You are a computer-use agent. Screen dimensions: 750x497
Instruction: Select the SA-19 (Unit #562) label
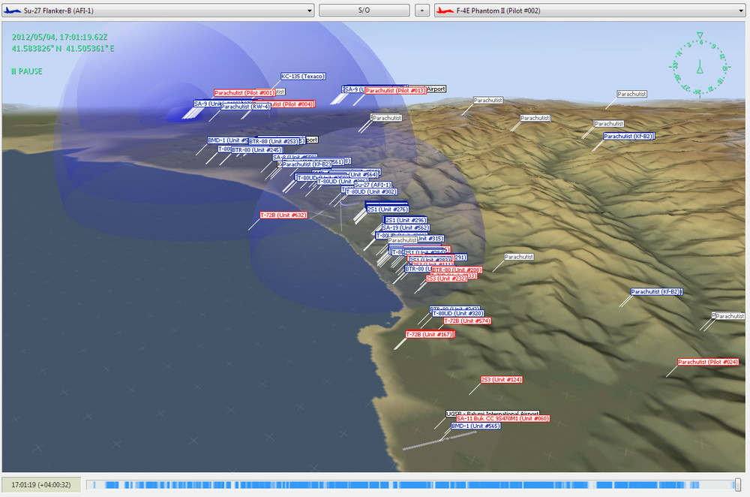(x=406, y=227)
